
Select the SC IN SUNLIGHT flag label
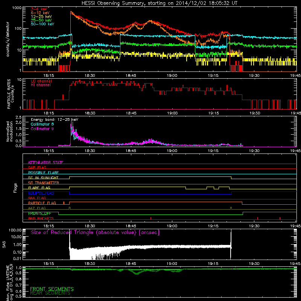coord(43,178)
